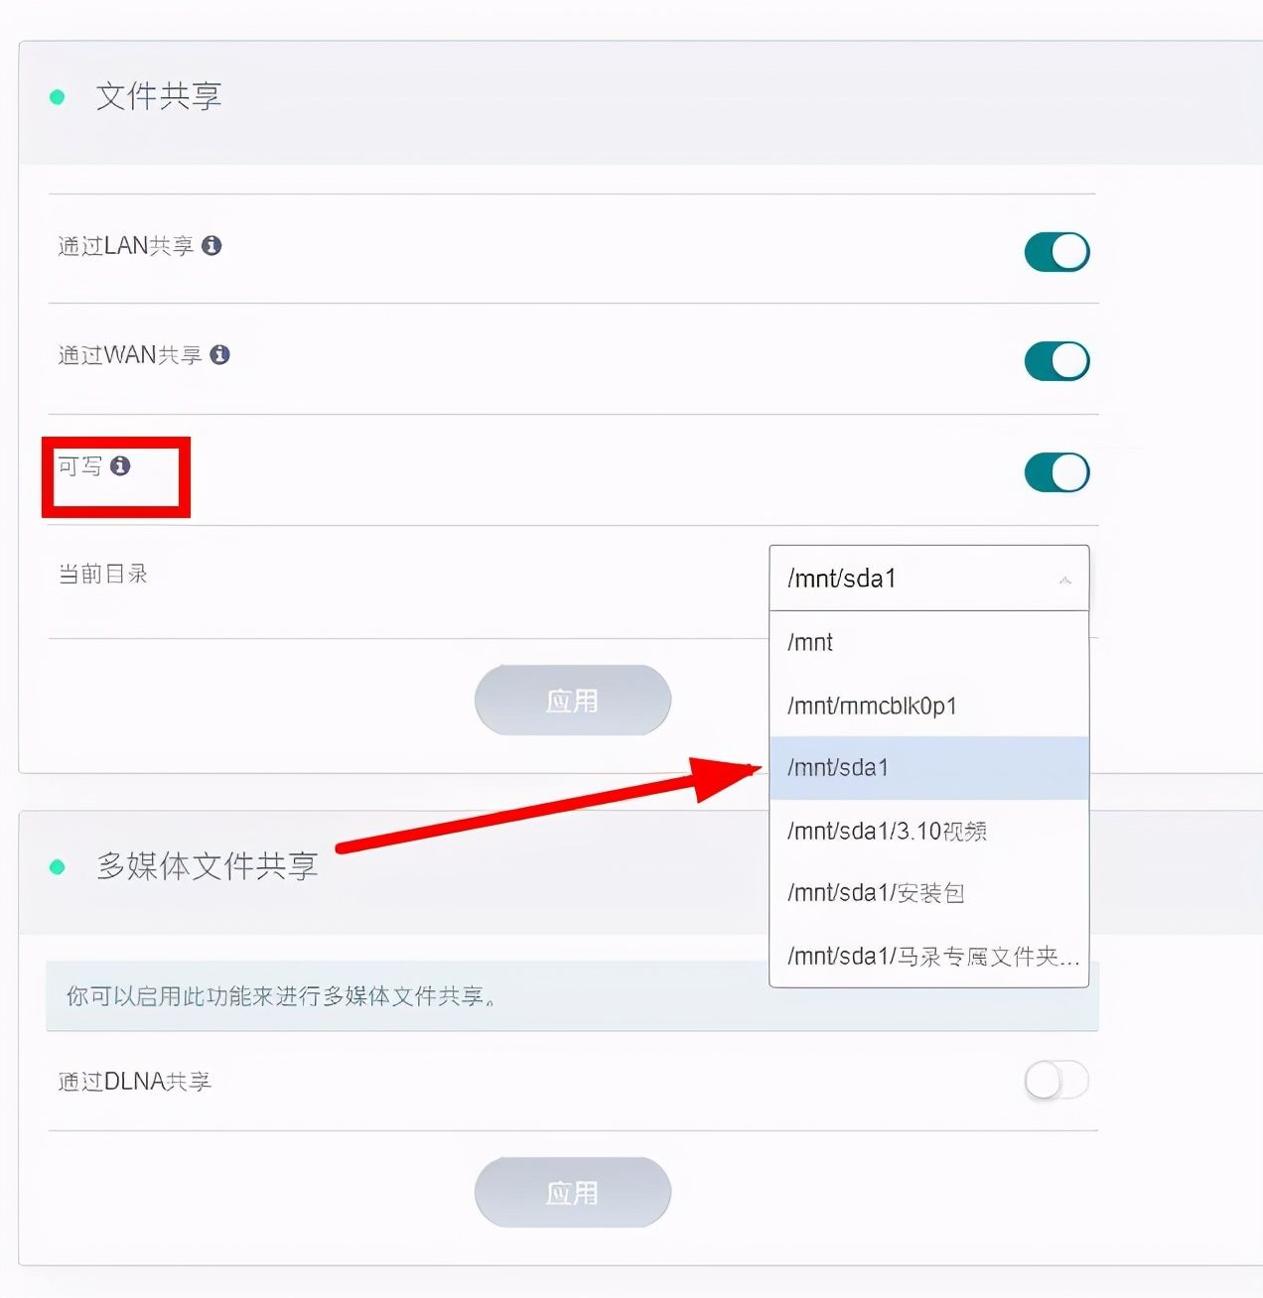
Task: Click the 可写 label text
Action: pyautogui.click(x=80, y=466)
